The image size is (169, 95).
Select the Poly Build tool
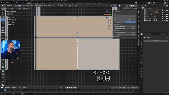3,67
